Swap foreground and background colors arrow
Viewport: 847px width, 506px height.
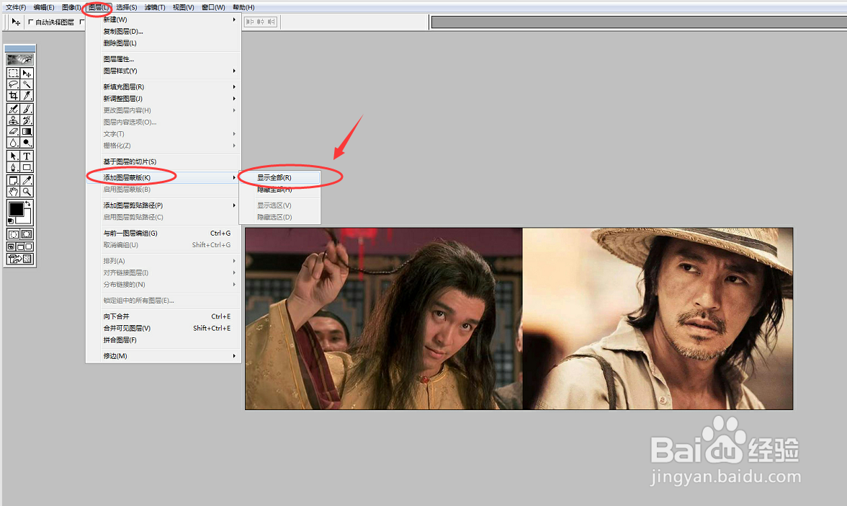28,204
